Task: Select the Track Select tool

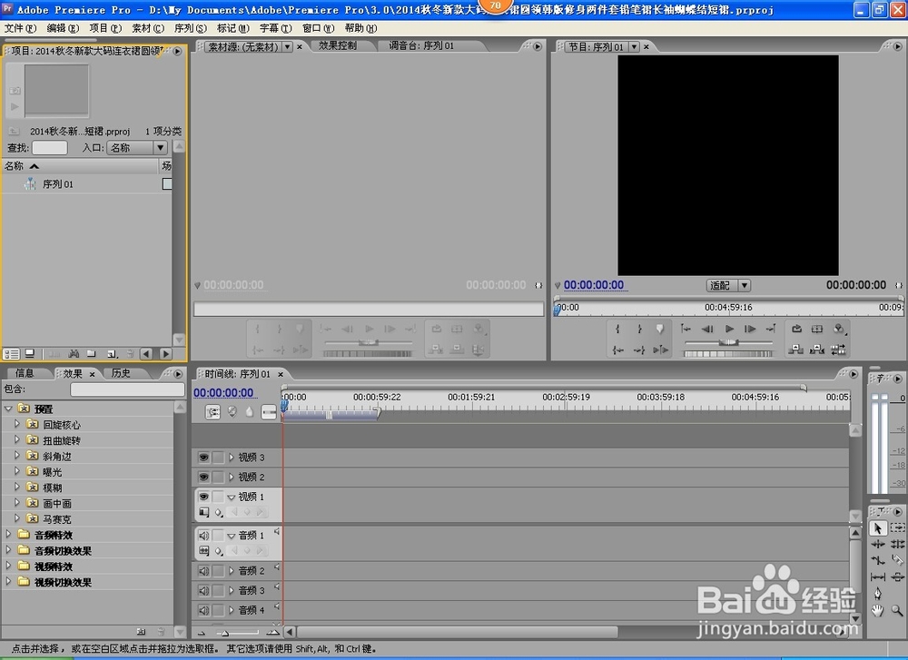Action: [x=897, y=528]
